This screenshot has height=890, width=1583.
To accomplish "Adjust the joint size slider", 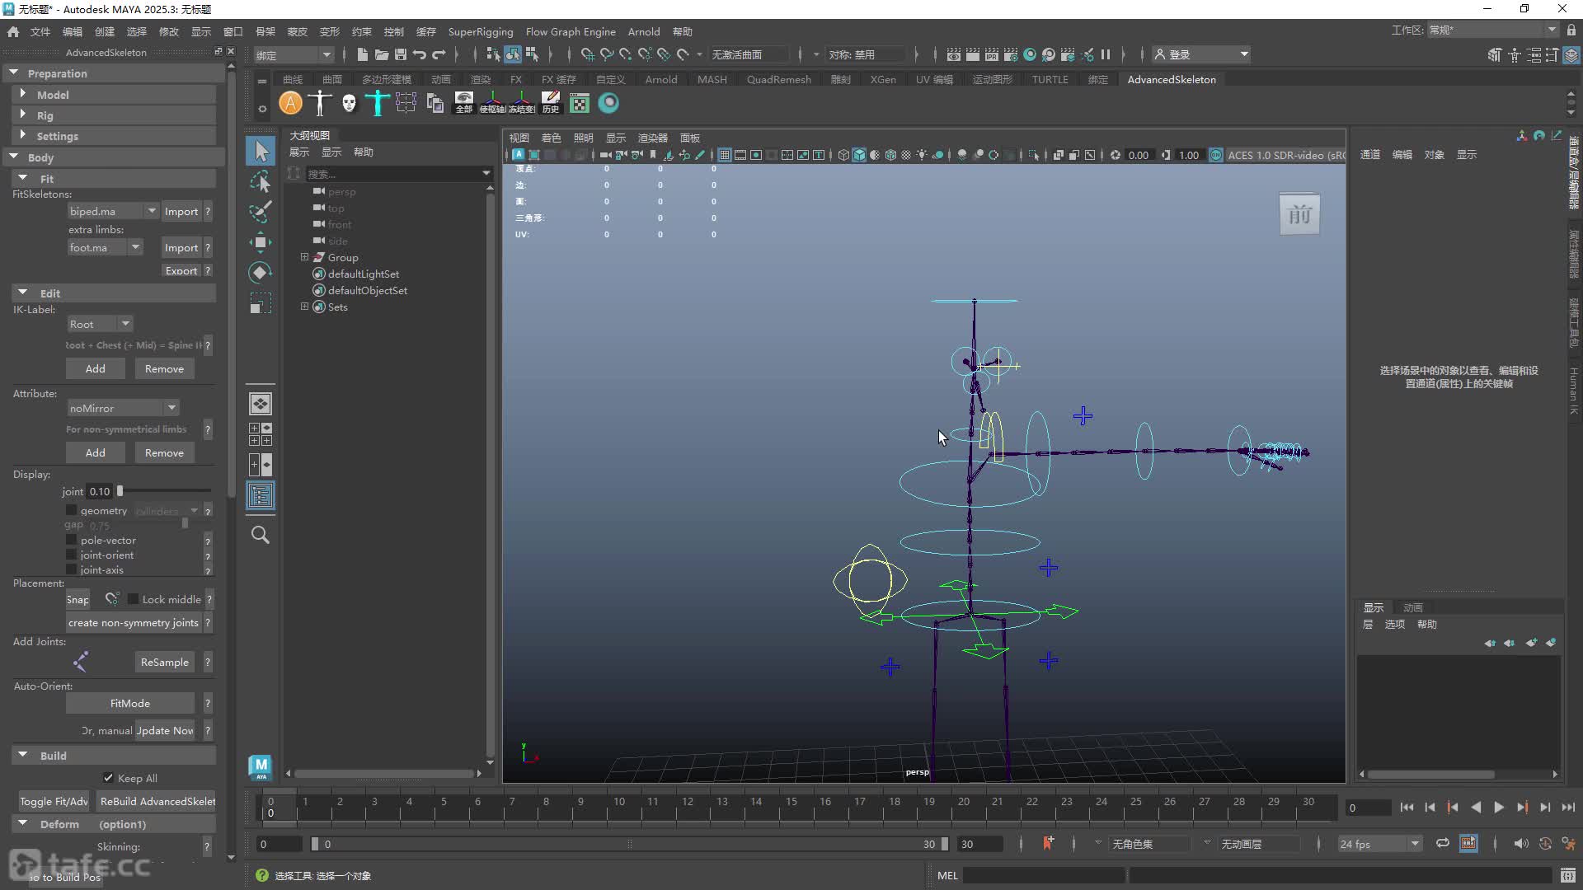I will point(120,491).
